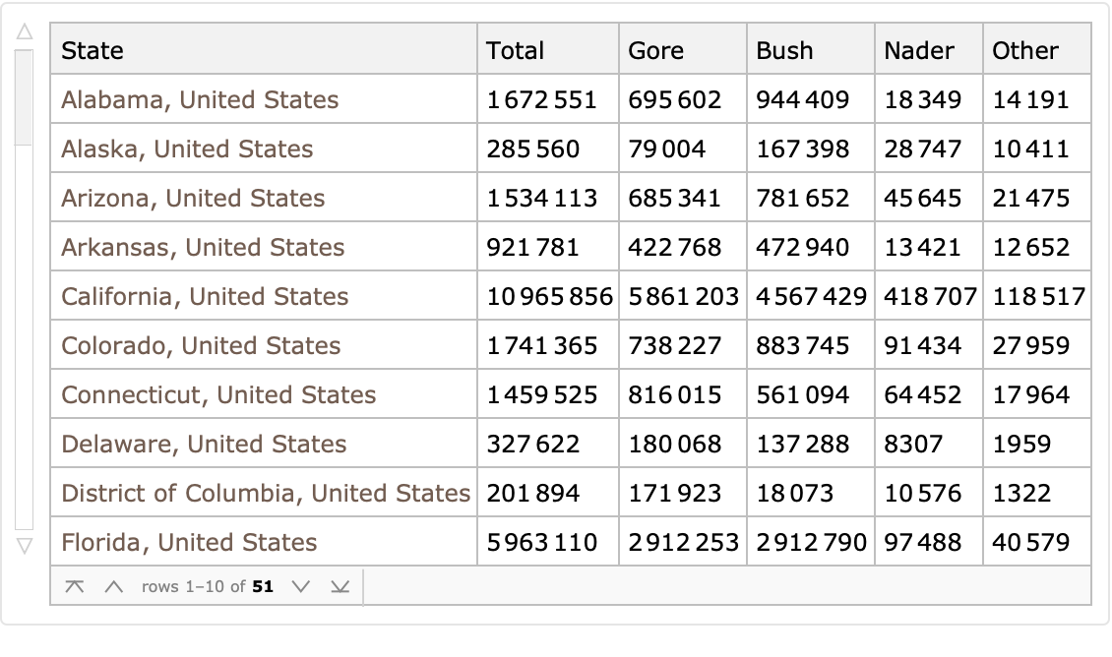This screenshot has width=1112, height=657.
Task: Click the vertical scrollbar thumb
Action: 25,96
